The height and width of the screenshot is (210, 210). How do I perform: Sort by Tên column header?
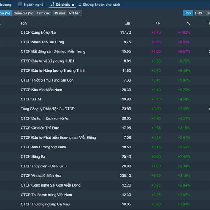23,23
